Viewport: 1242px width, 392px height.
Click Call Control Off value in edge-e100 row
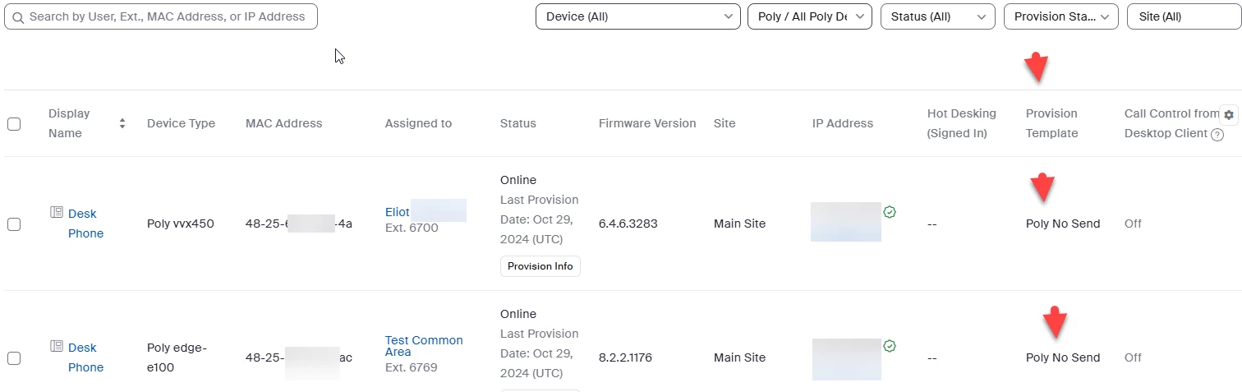(x=1133, y=357)
